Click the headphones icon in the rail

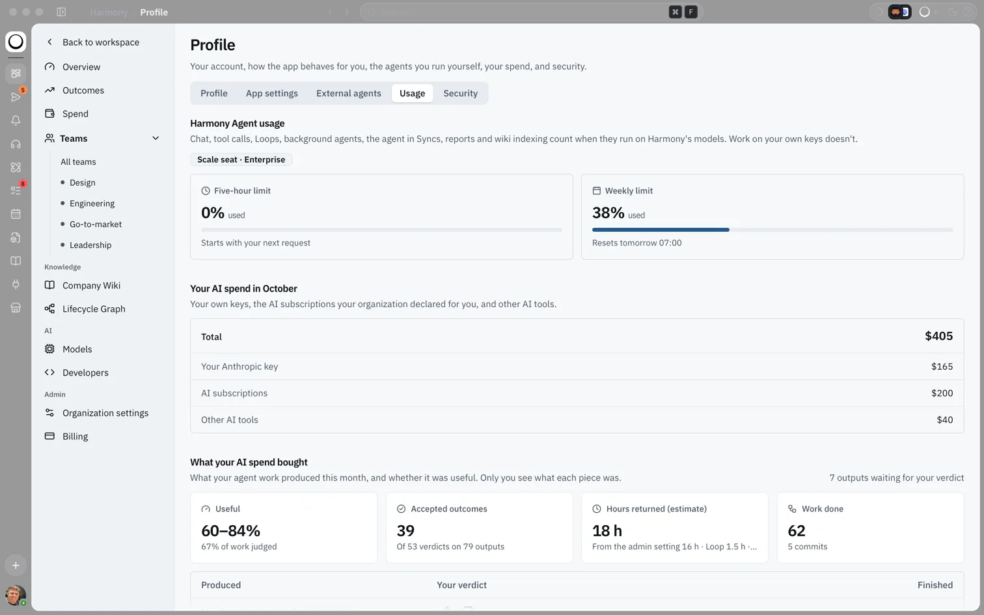coord(16,144)
